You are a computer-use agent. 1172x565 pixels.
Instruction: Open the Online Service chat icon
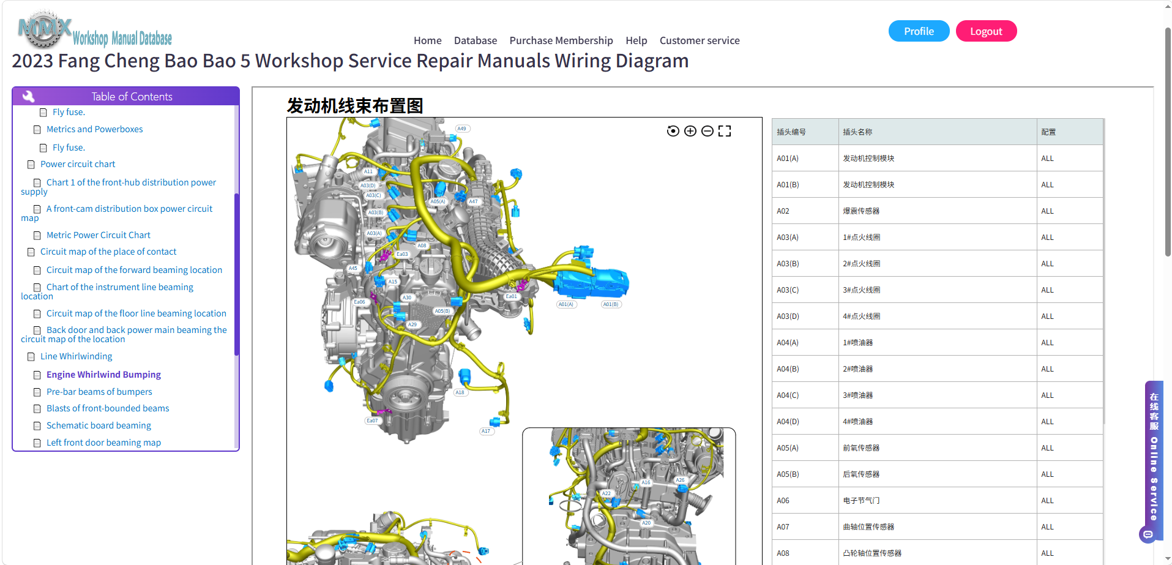1148,534
